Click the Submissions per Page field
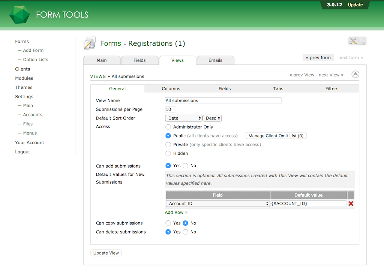Image resolution: width=384 pixels, height=274 pixels. (x=171, y=109)
